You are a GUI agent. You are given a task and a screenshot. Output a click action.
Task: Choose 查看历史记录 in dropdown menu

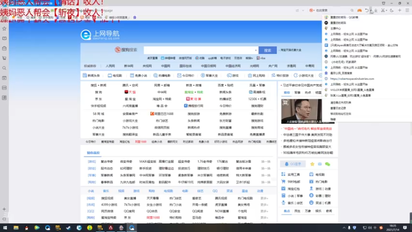point(338,108)
